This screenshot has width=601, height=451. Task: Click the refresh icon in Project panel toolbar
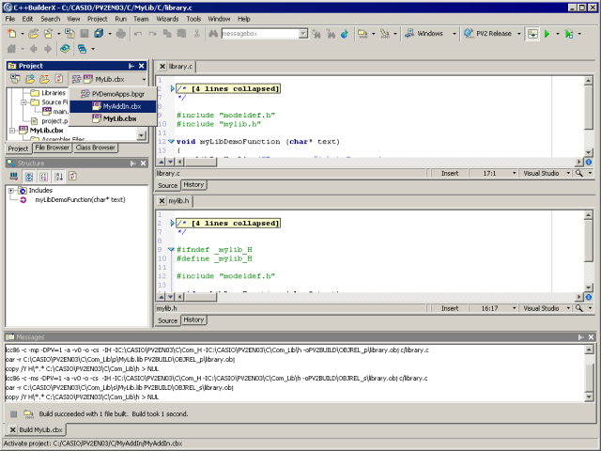(58, 79)
